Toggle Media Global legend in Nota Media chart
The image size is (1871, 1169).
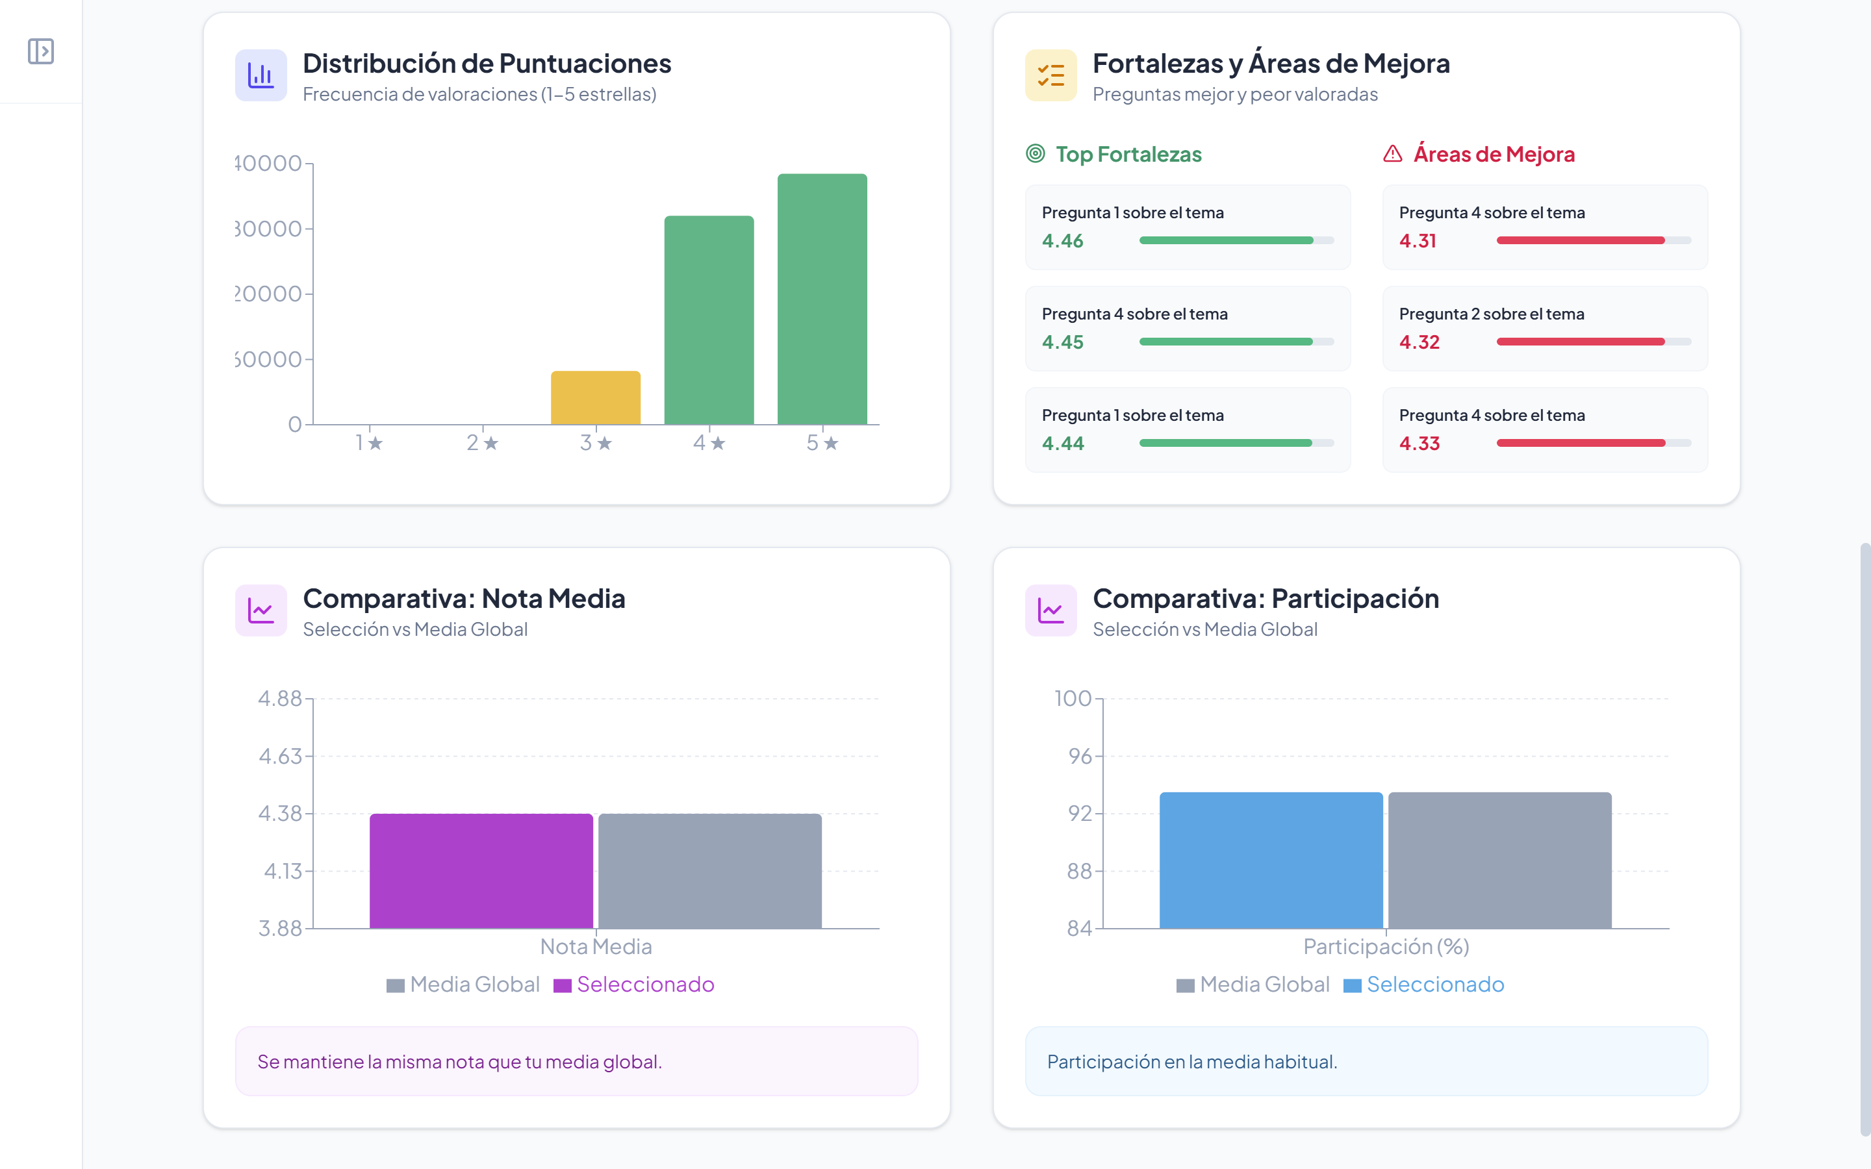(x=463, y=984)
